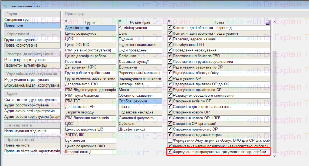The width and height of the screenshot is (309, 166).
Task: Click the corner marker in Розділ прав header
Action: (x=119, y=21)
